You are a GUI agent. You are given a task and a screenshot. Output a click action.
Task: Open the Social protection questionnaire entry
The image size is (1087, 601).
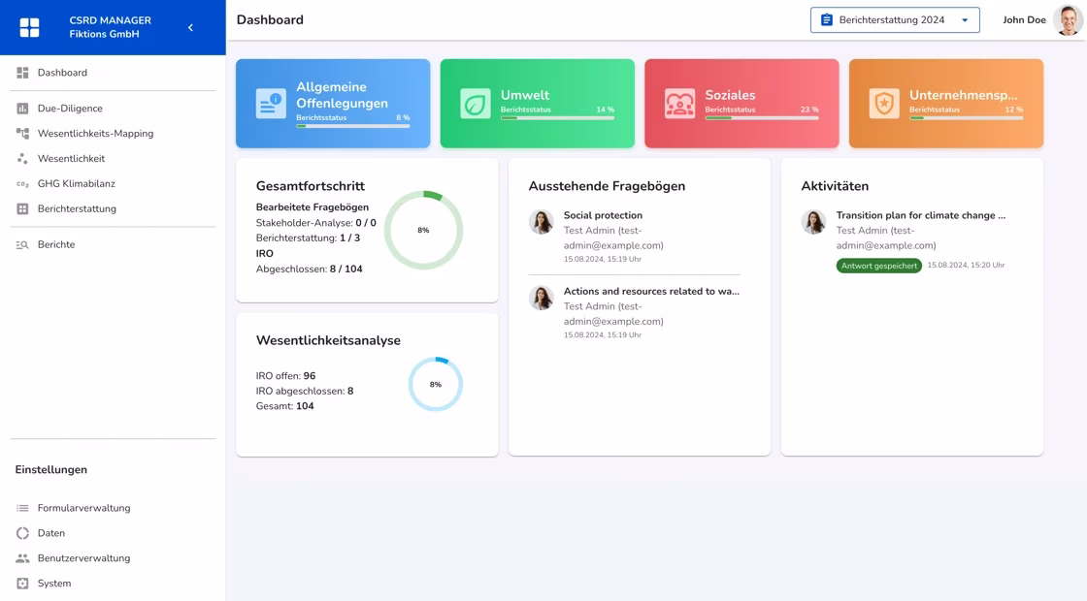click(603, 215)
